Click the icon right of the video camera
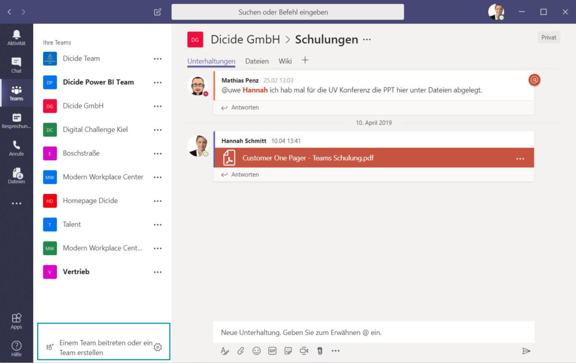The image size is (576, 363). pyautogui.click(x=320, y=351)
